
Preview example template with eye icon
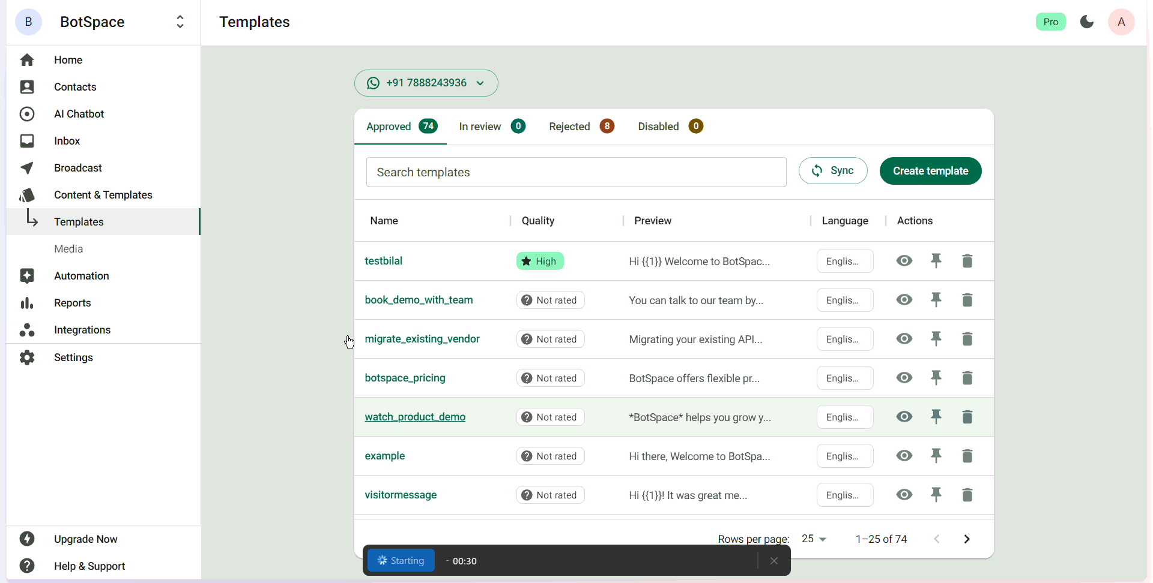click(904, 456)
